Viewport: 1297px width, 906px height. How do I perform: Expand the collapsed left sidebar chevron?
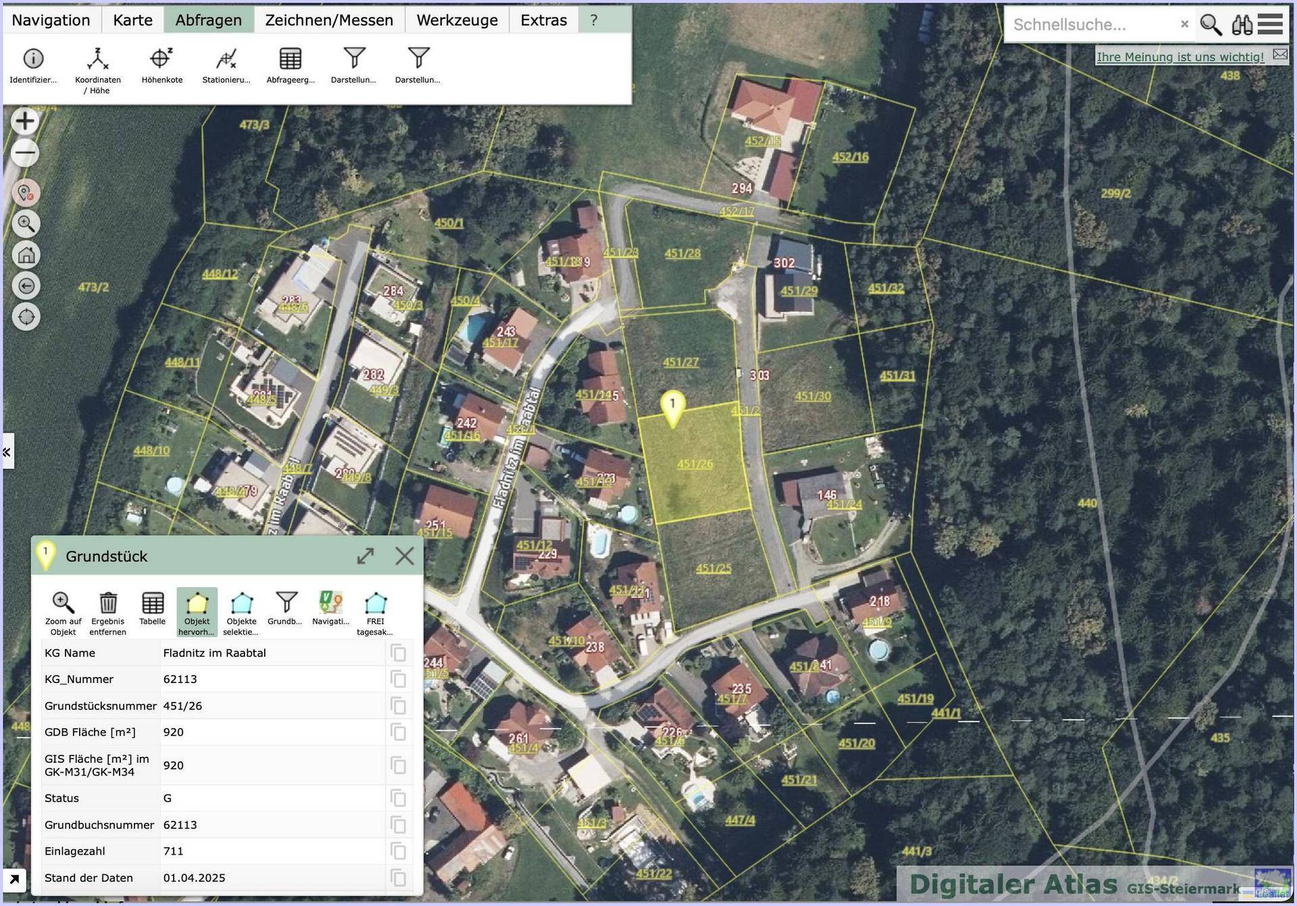[7, 452]
